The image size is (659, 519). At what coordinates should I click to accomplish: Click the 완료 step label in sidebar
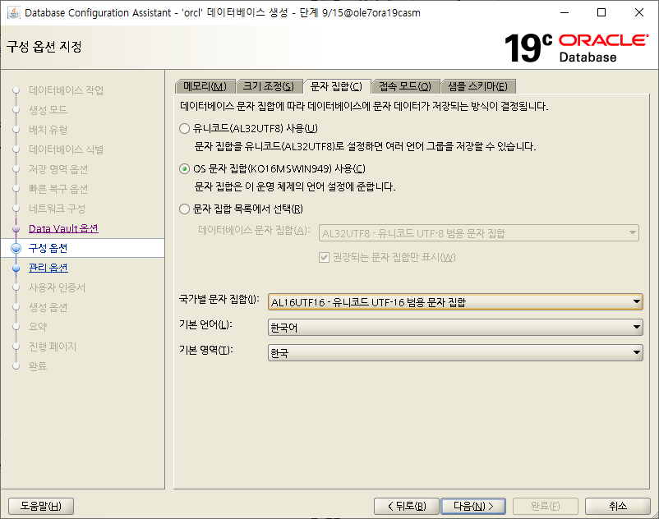pyautogui.click(x=38, y=366)
